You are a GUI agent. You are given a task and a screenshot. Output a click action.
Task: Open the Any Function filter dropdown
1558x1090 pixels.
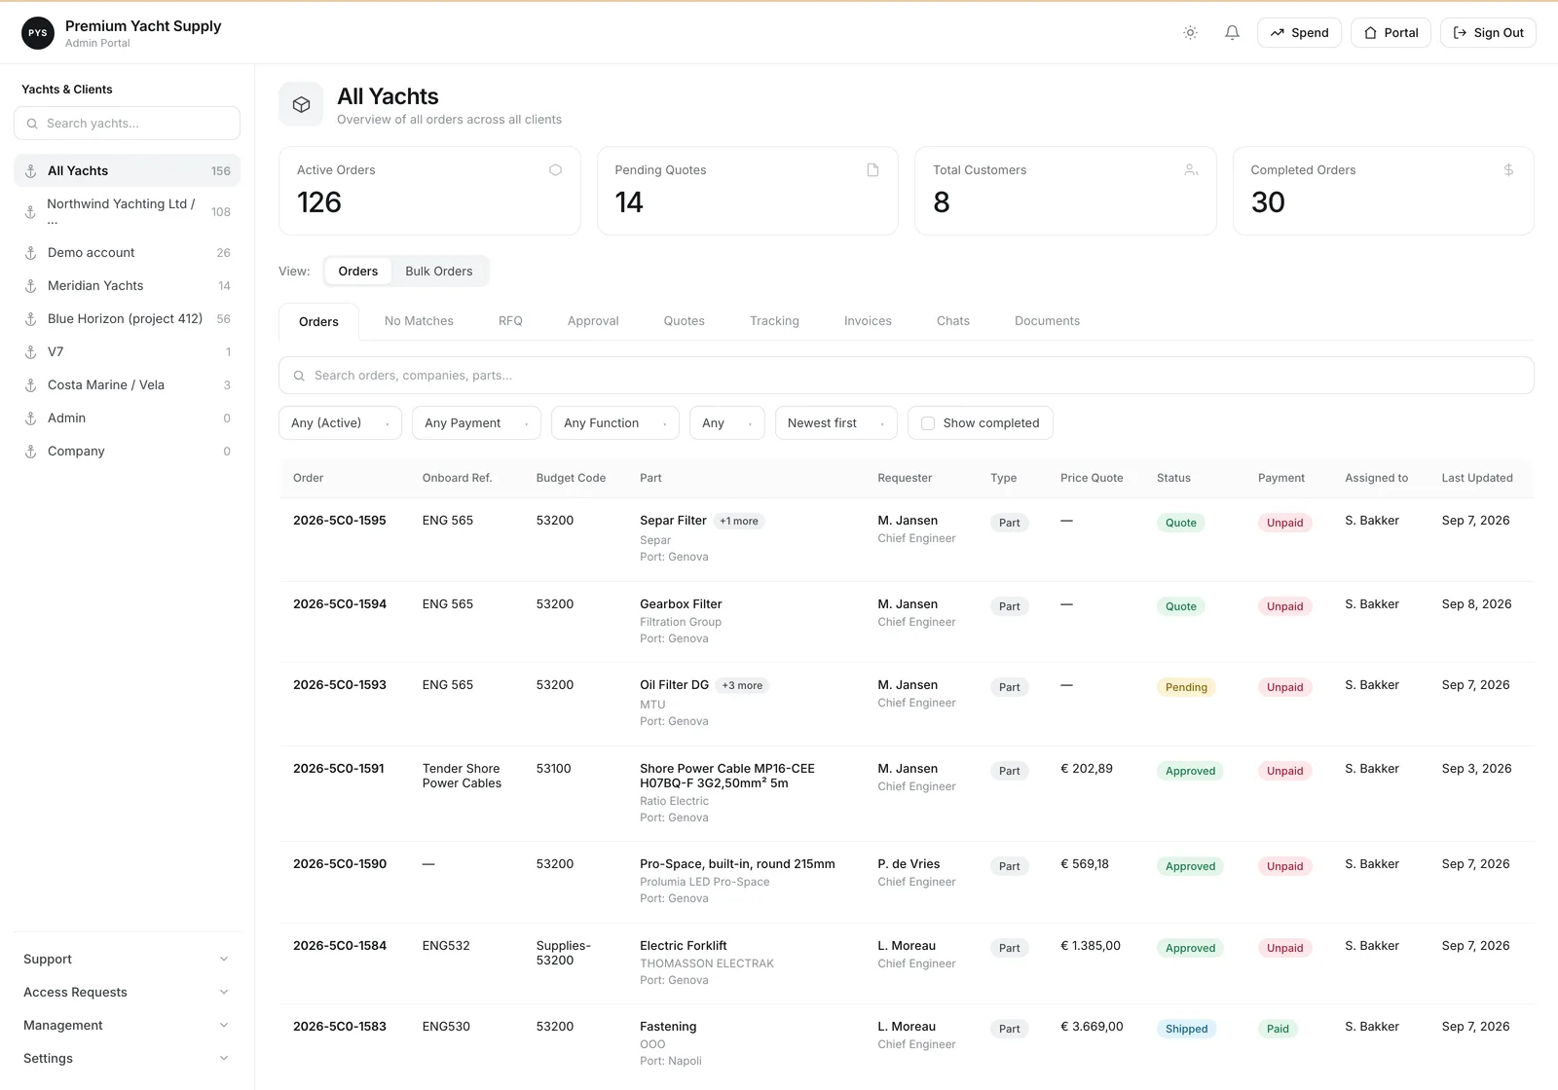click(x=615, y=423)
